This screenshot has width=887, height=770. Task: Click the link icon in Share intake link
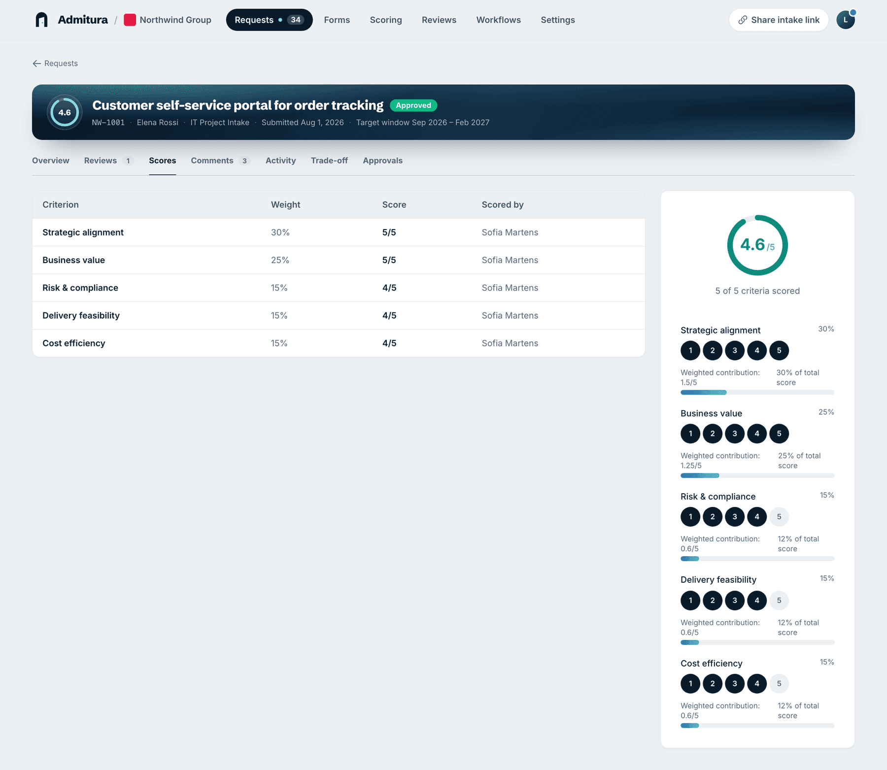pos(743,20)
